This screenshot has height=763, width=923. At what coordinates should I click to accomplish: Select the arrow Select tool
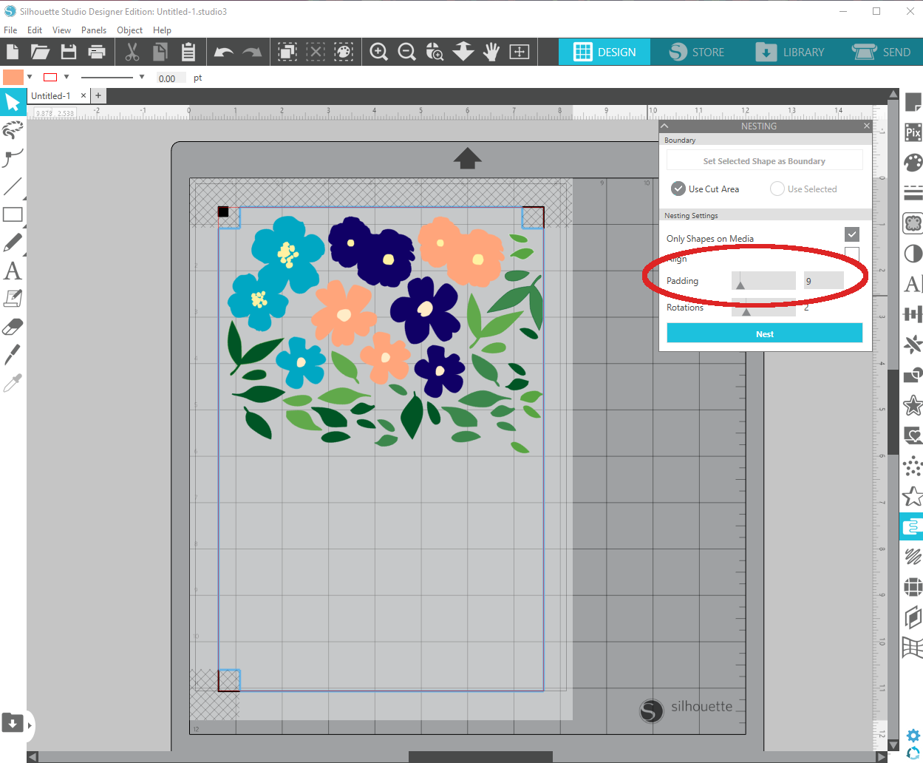[x=13, y=102]
